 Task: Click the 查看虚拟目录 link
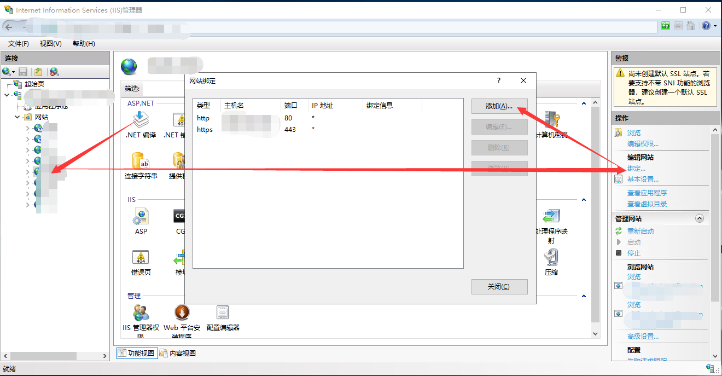tap(647, 204)
